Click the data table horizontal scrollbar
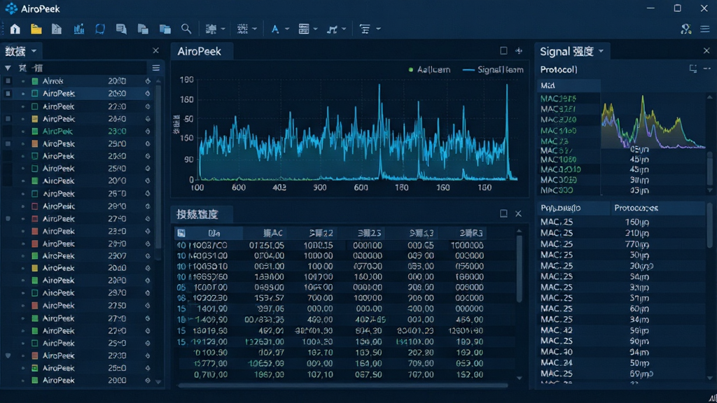Image resolution: width=717 pixels, height=403 pixels. pos(343,386)
